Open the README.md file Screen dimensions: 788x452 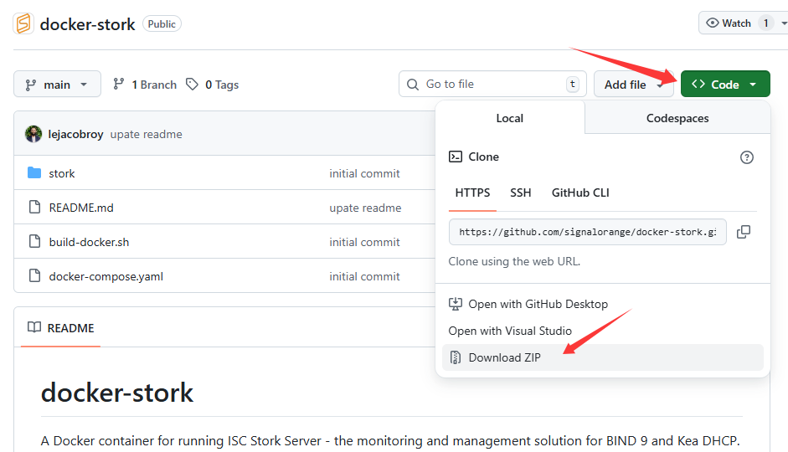click(81, 208)
